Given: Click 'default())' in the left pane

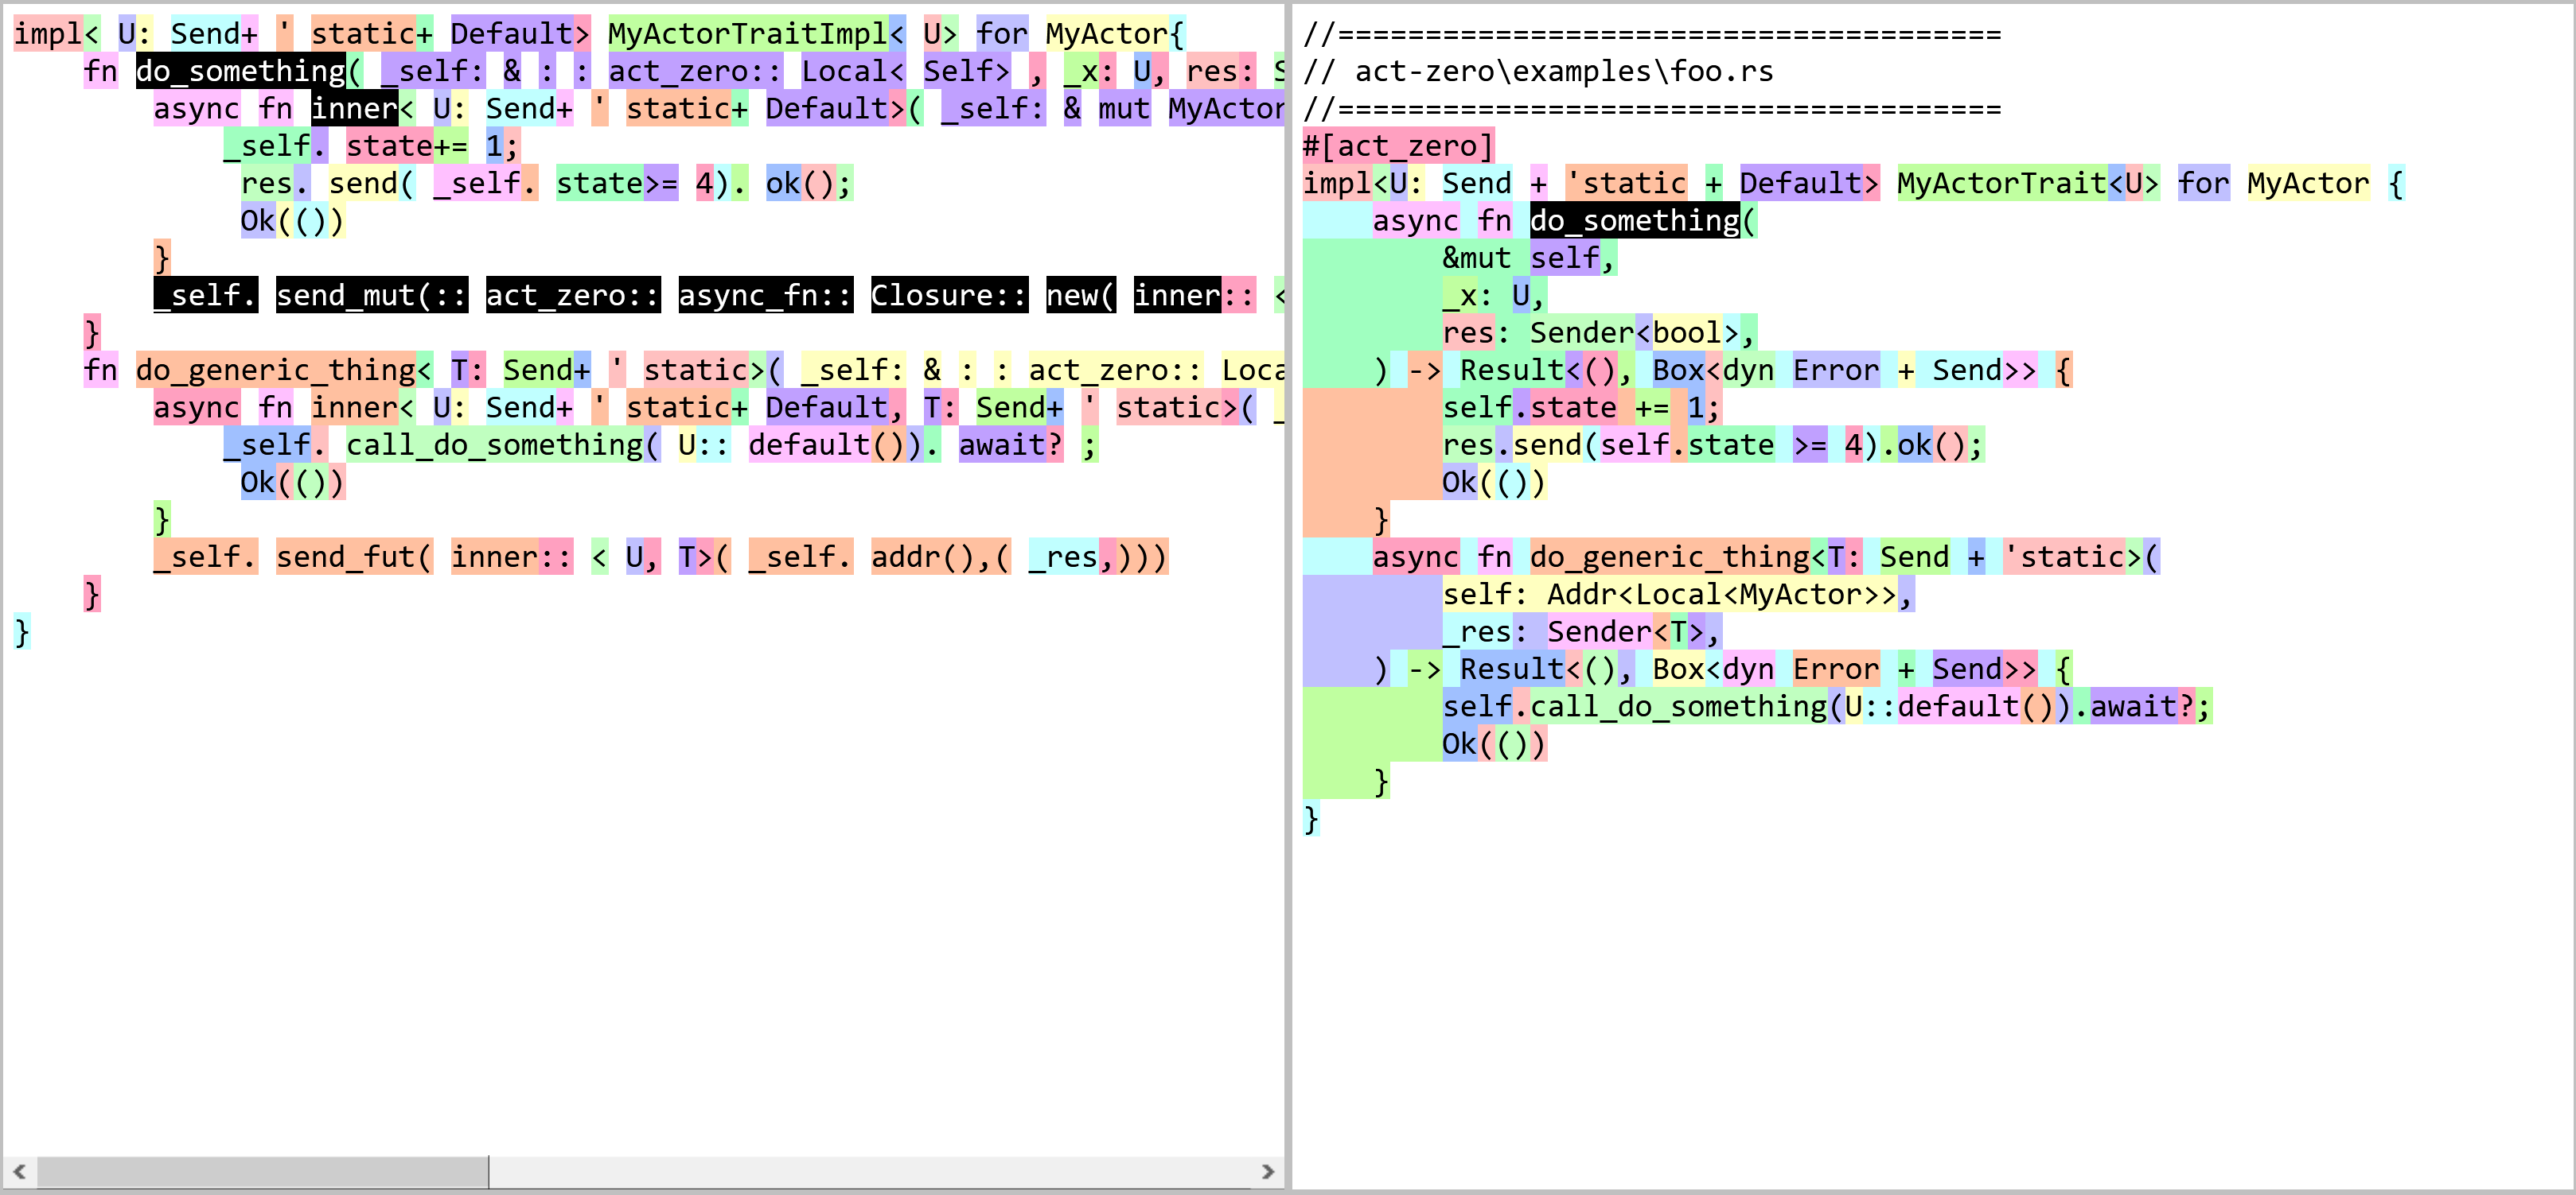Looking at the screenshot, I should point(836,444).
